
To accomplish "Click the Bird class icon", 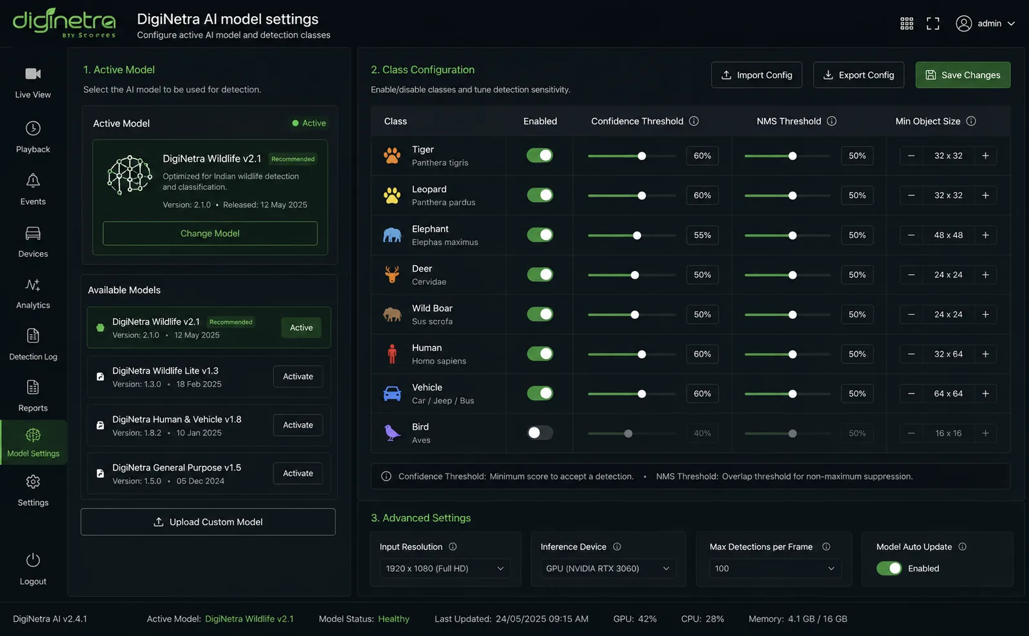I will (392, 433).
